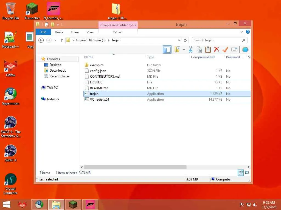This screenshot has width=281, height=210.
Task: Go up one level with Up arrow
Action: (62, 40)
